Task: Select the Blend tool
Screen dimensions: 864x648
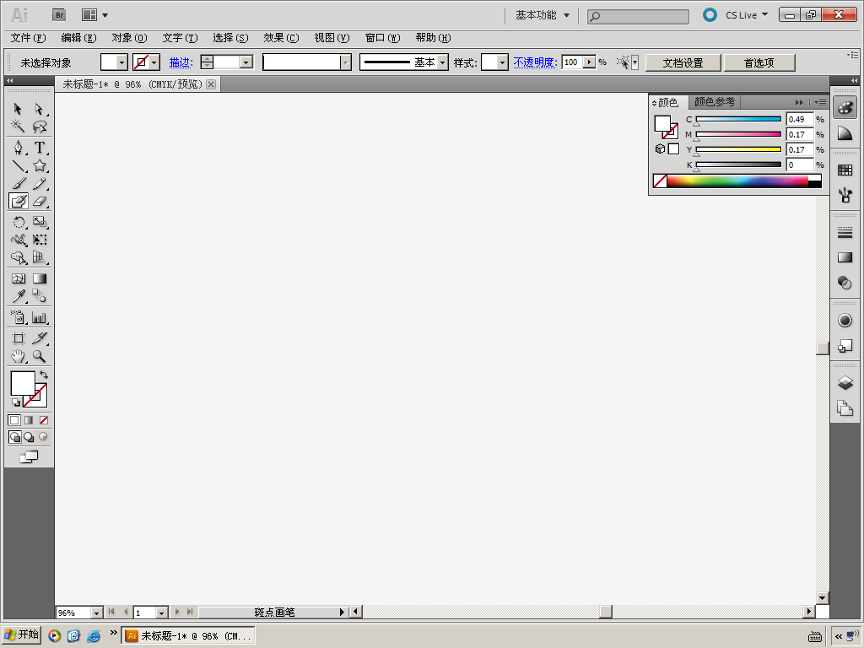Action: (x=39, y=296)
